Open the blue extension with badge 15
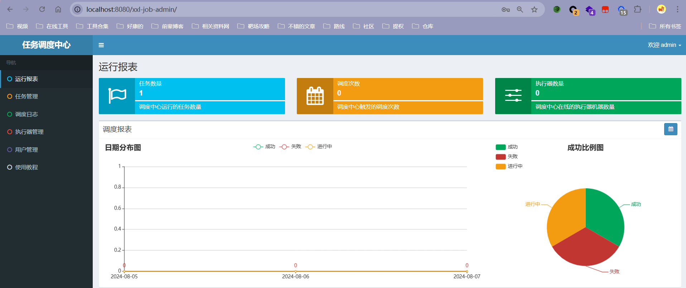This screenshot has width=686, height=288. [x=622, y=10]
